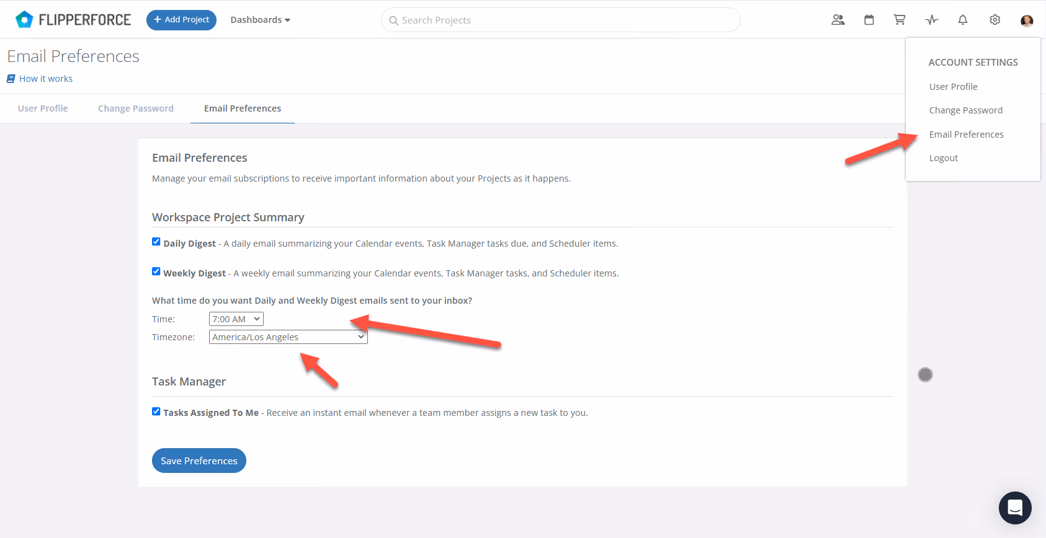Open the Timezone dropdown America/Los Angeles
This screenshot has height=538, width=1046.
coord(288,337)
